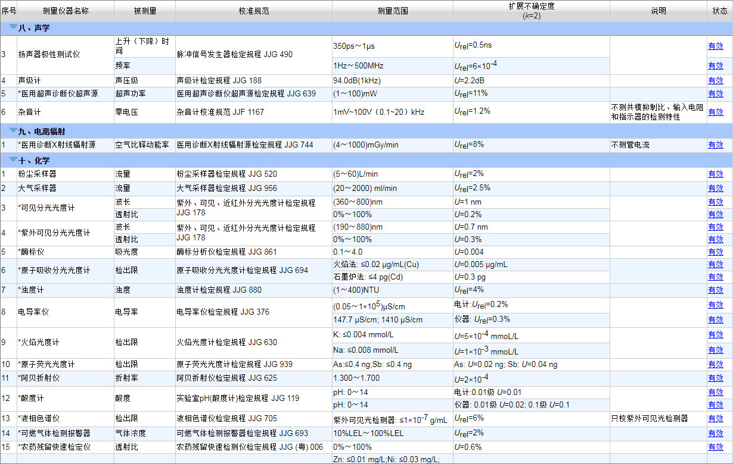Select the 粉尘采样器检定规程 JJG 520 cell

pyautogui.click(x=253, y=174)
